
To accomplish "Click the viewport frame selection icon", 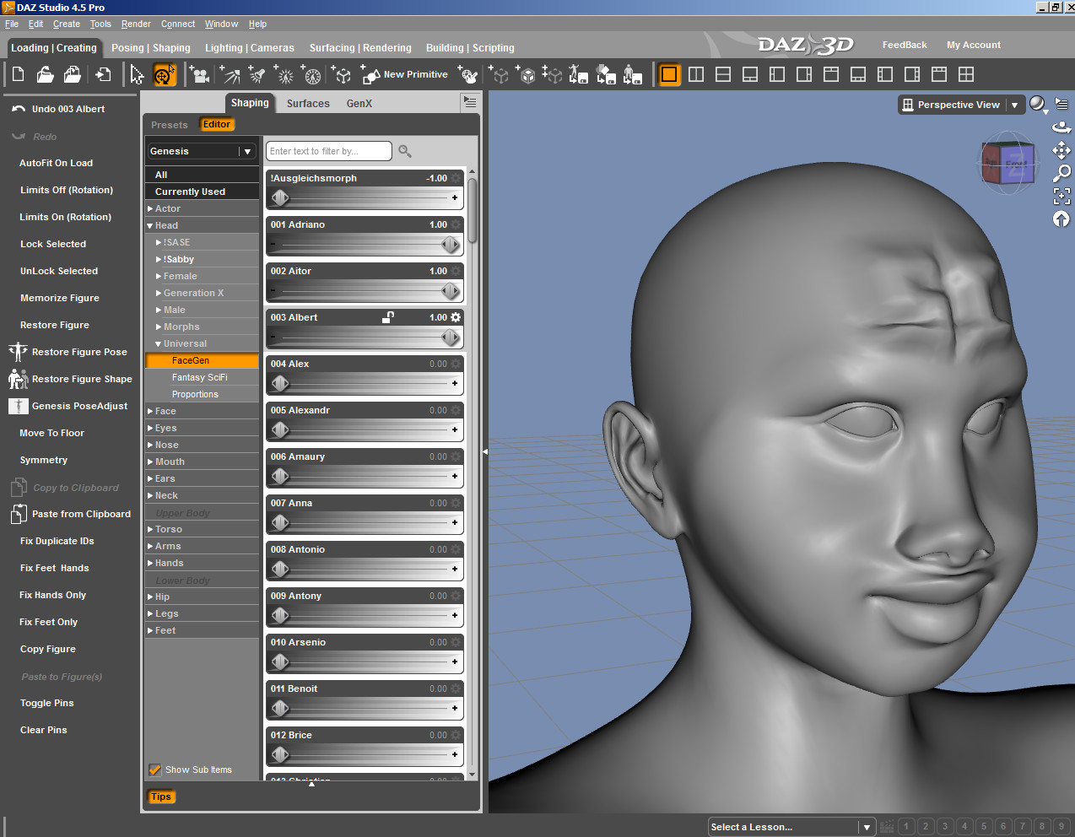I will 1061,196.
